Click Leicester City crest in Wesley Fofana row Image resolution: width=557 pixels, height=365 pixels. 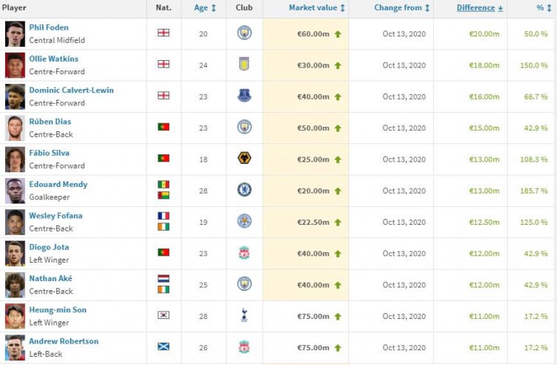point(244,221)
